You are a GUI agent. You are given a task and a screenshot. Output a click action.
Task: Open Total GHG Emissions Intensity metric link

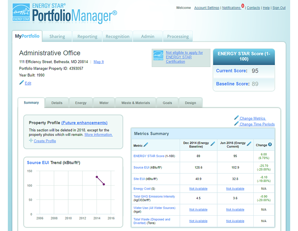coord(154,196)
